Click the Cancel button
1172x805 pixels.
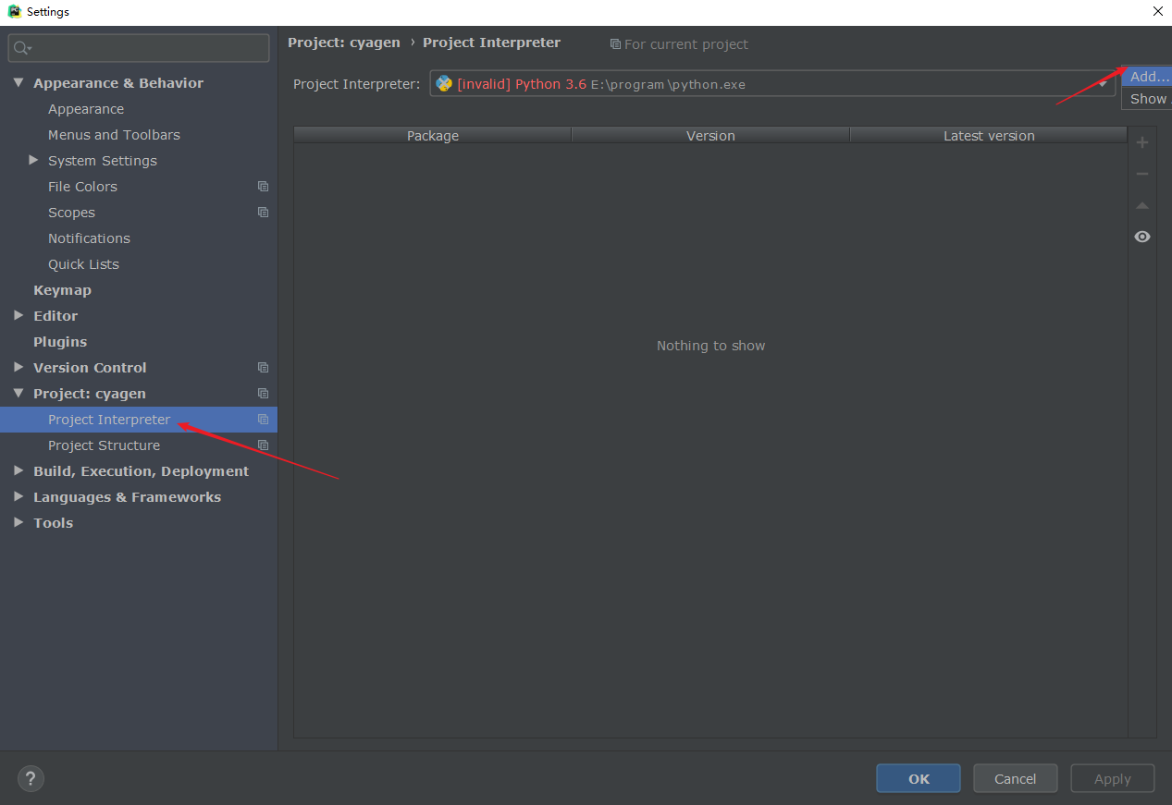[x=1015, y=778]
